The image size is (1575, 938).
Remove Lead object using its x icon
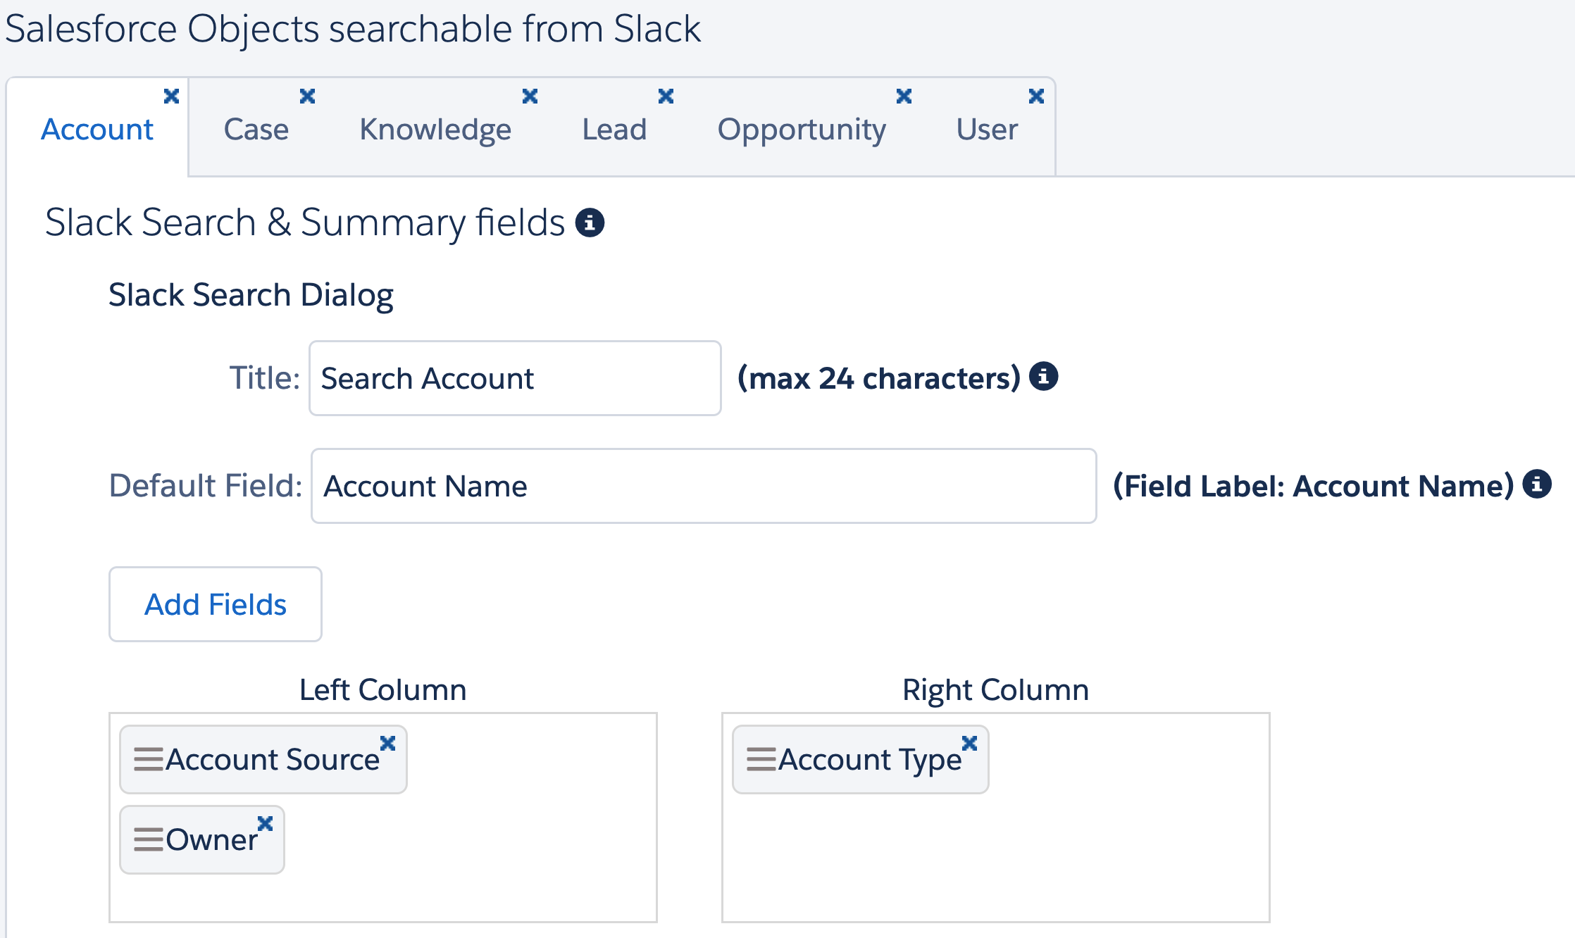pyautogui.click(x=666, y=96)
